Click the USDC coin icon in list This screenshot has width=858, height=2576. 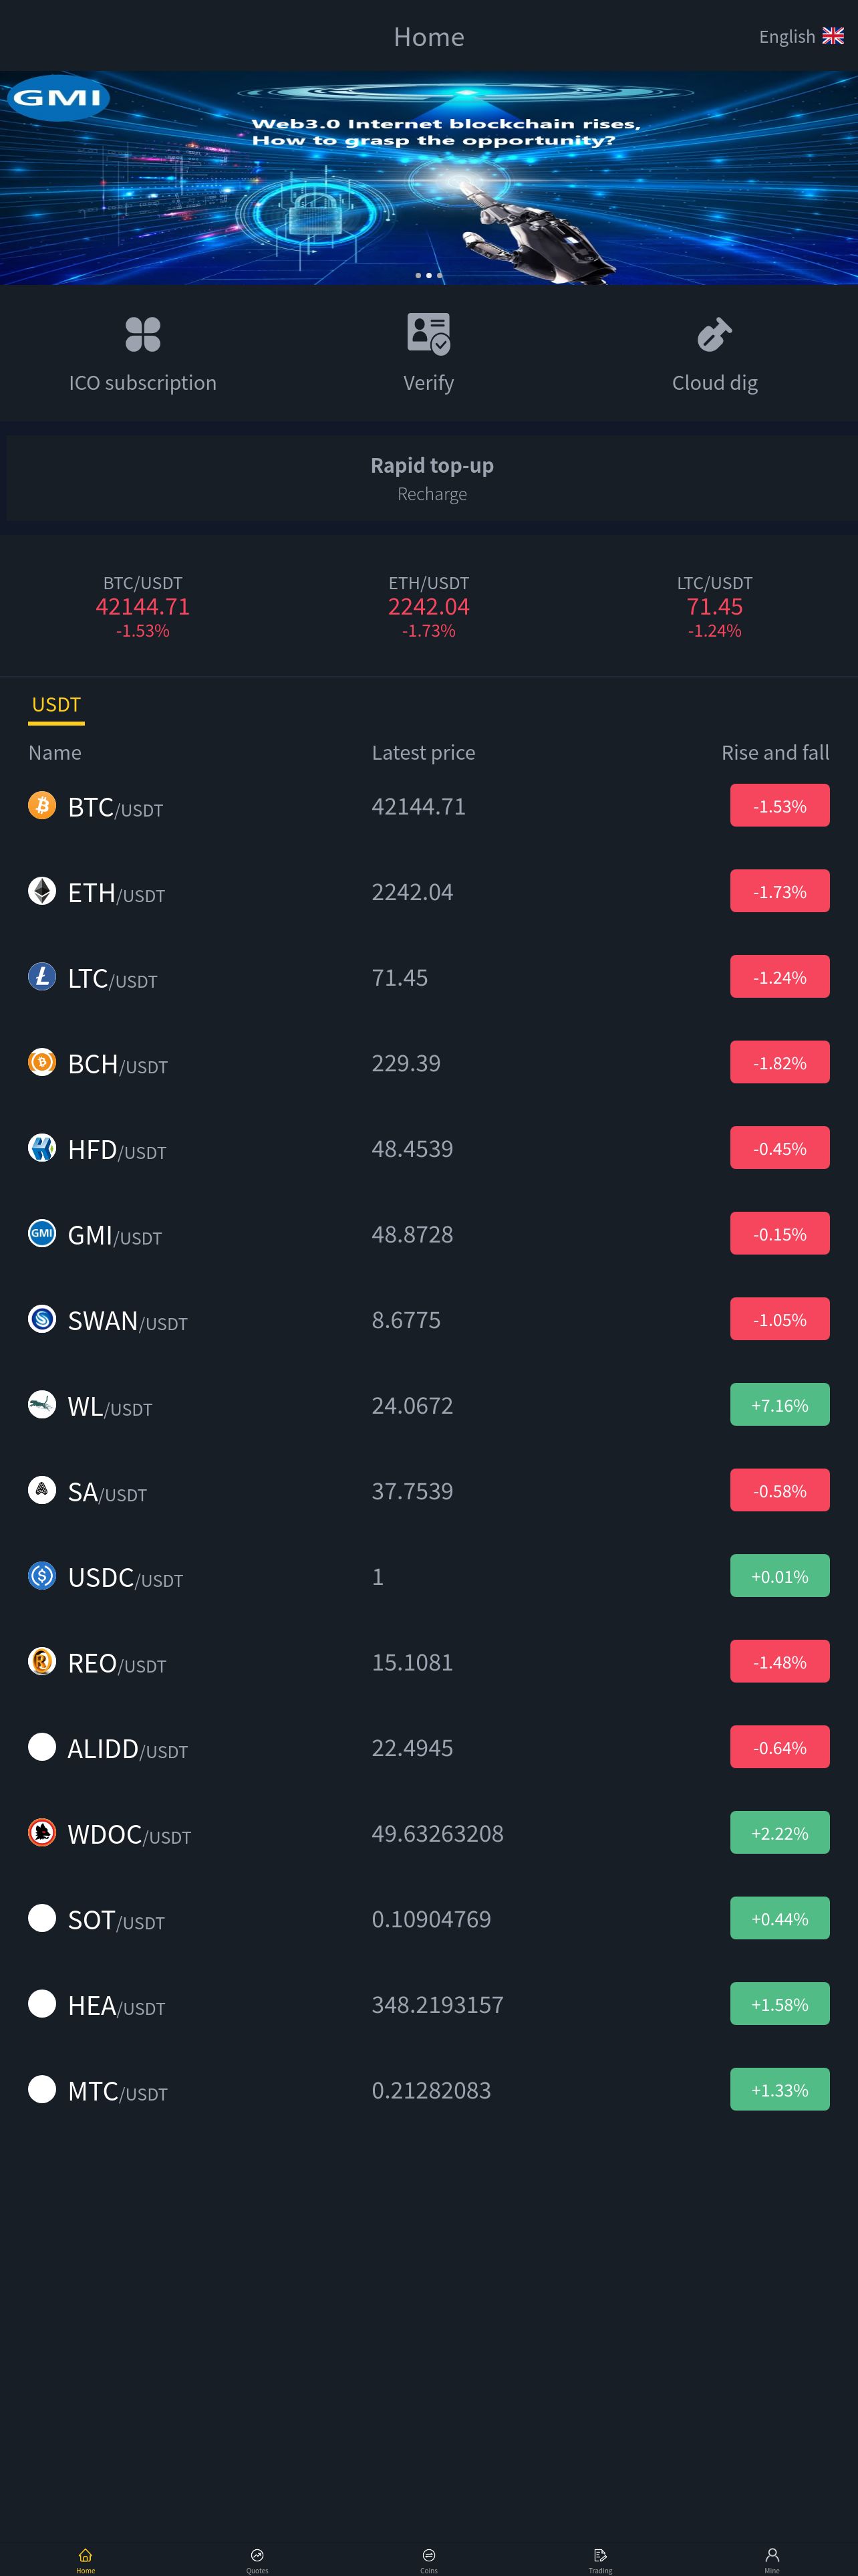(x=42, y=1576)
